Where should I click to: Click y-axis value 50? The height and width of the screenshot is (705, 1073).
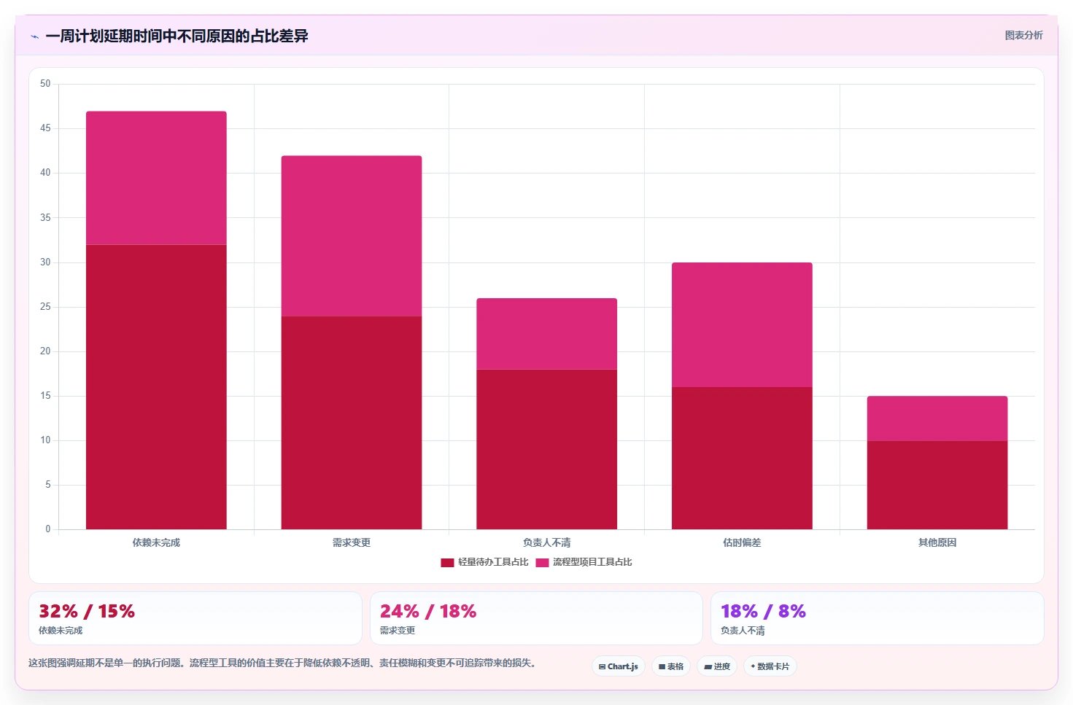(45, 84)
